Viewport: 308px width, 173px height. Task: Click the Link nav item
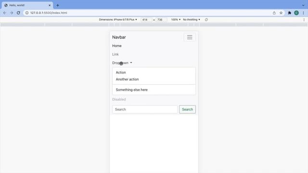(115, 54)
